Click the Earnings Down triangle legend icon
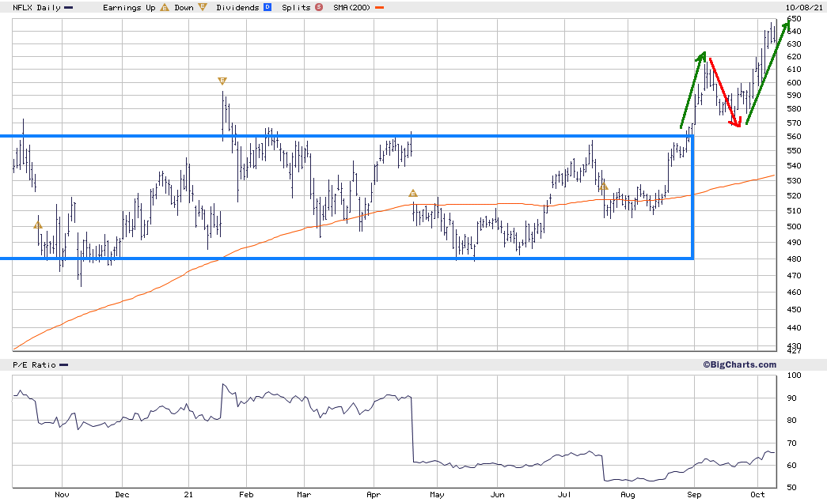827x502 pixels. click(x=203, y=7)
